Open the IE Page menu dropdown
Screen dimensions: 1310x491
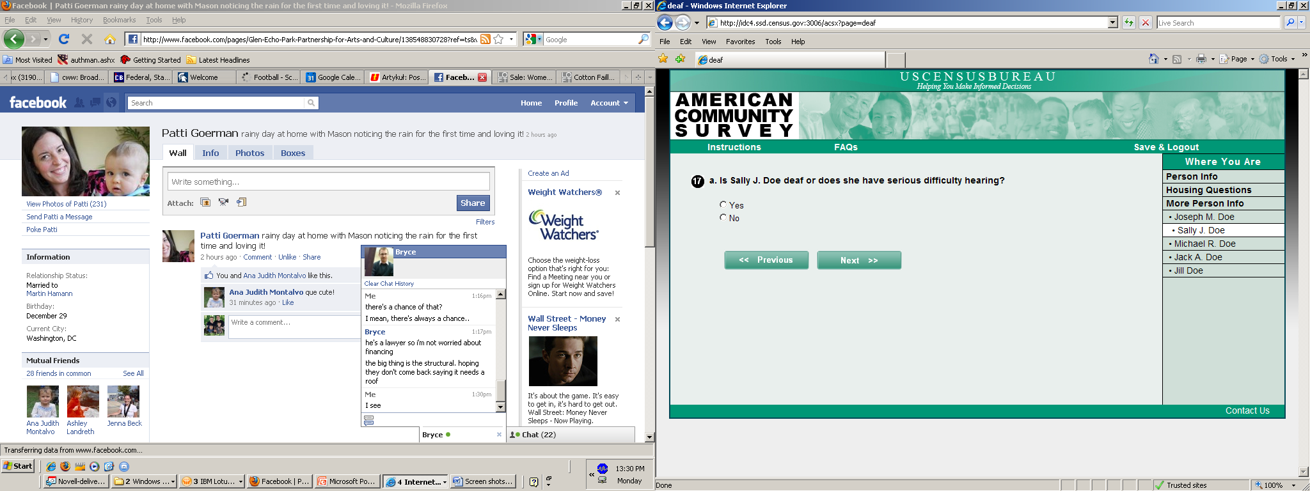coord(1252,59)
